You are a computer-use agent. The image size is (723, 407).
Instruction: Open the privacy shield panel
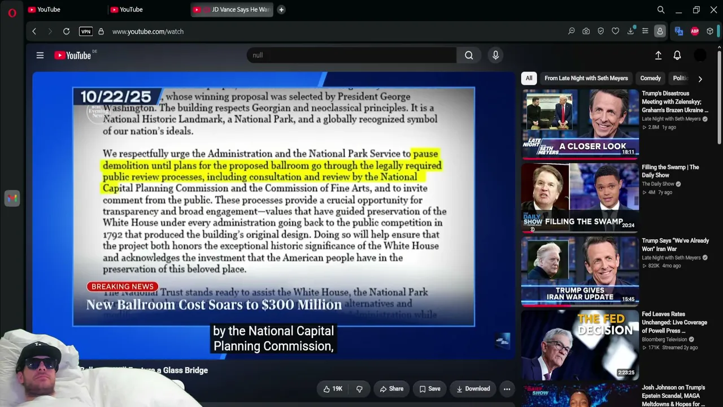(601, 32)
